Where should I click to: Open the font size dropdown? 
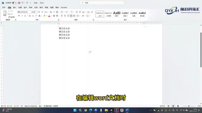pos(37,12)
